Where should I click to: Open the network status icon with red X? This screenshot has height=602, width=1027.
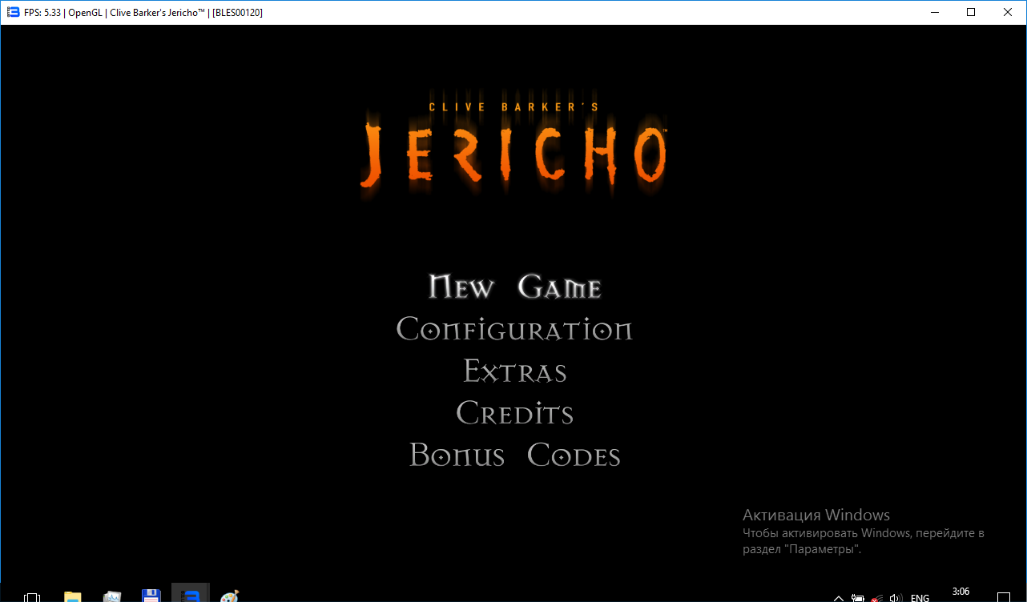click(x=877, y=597)
